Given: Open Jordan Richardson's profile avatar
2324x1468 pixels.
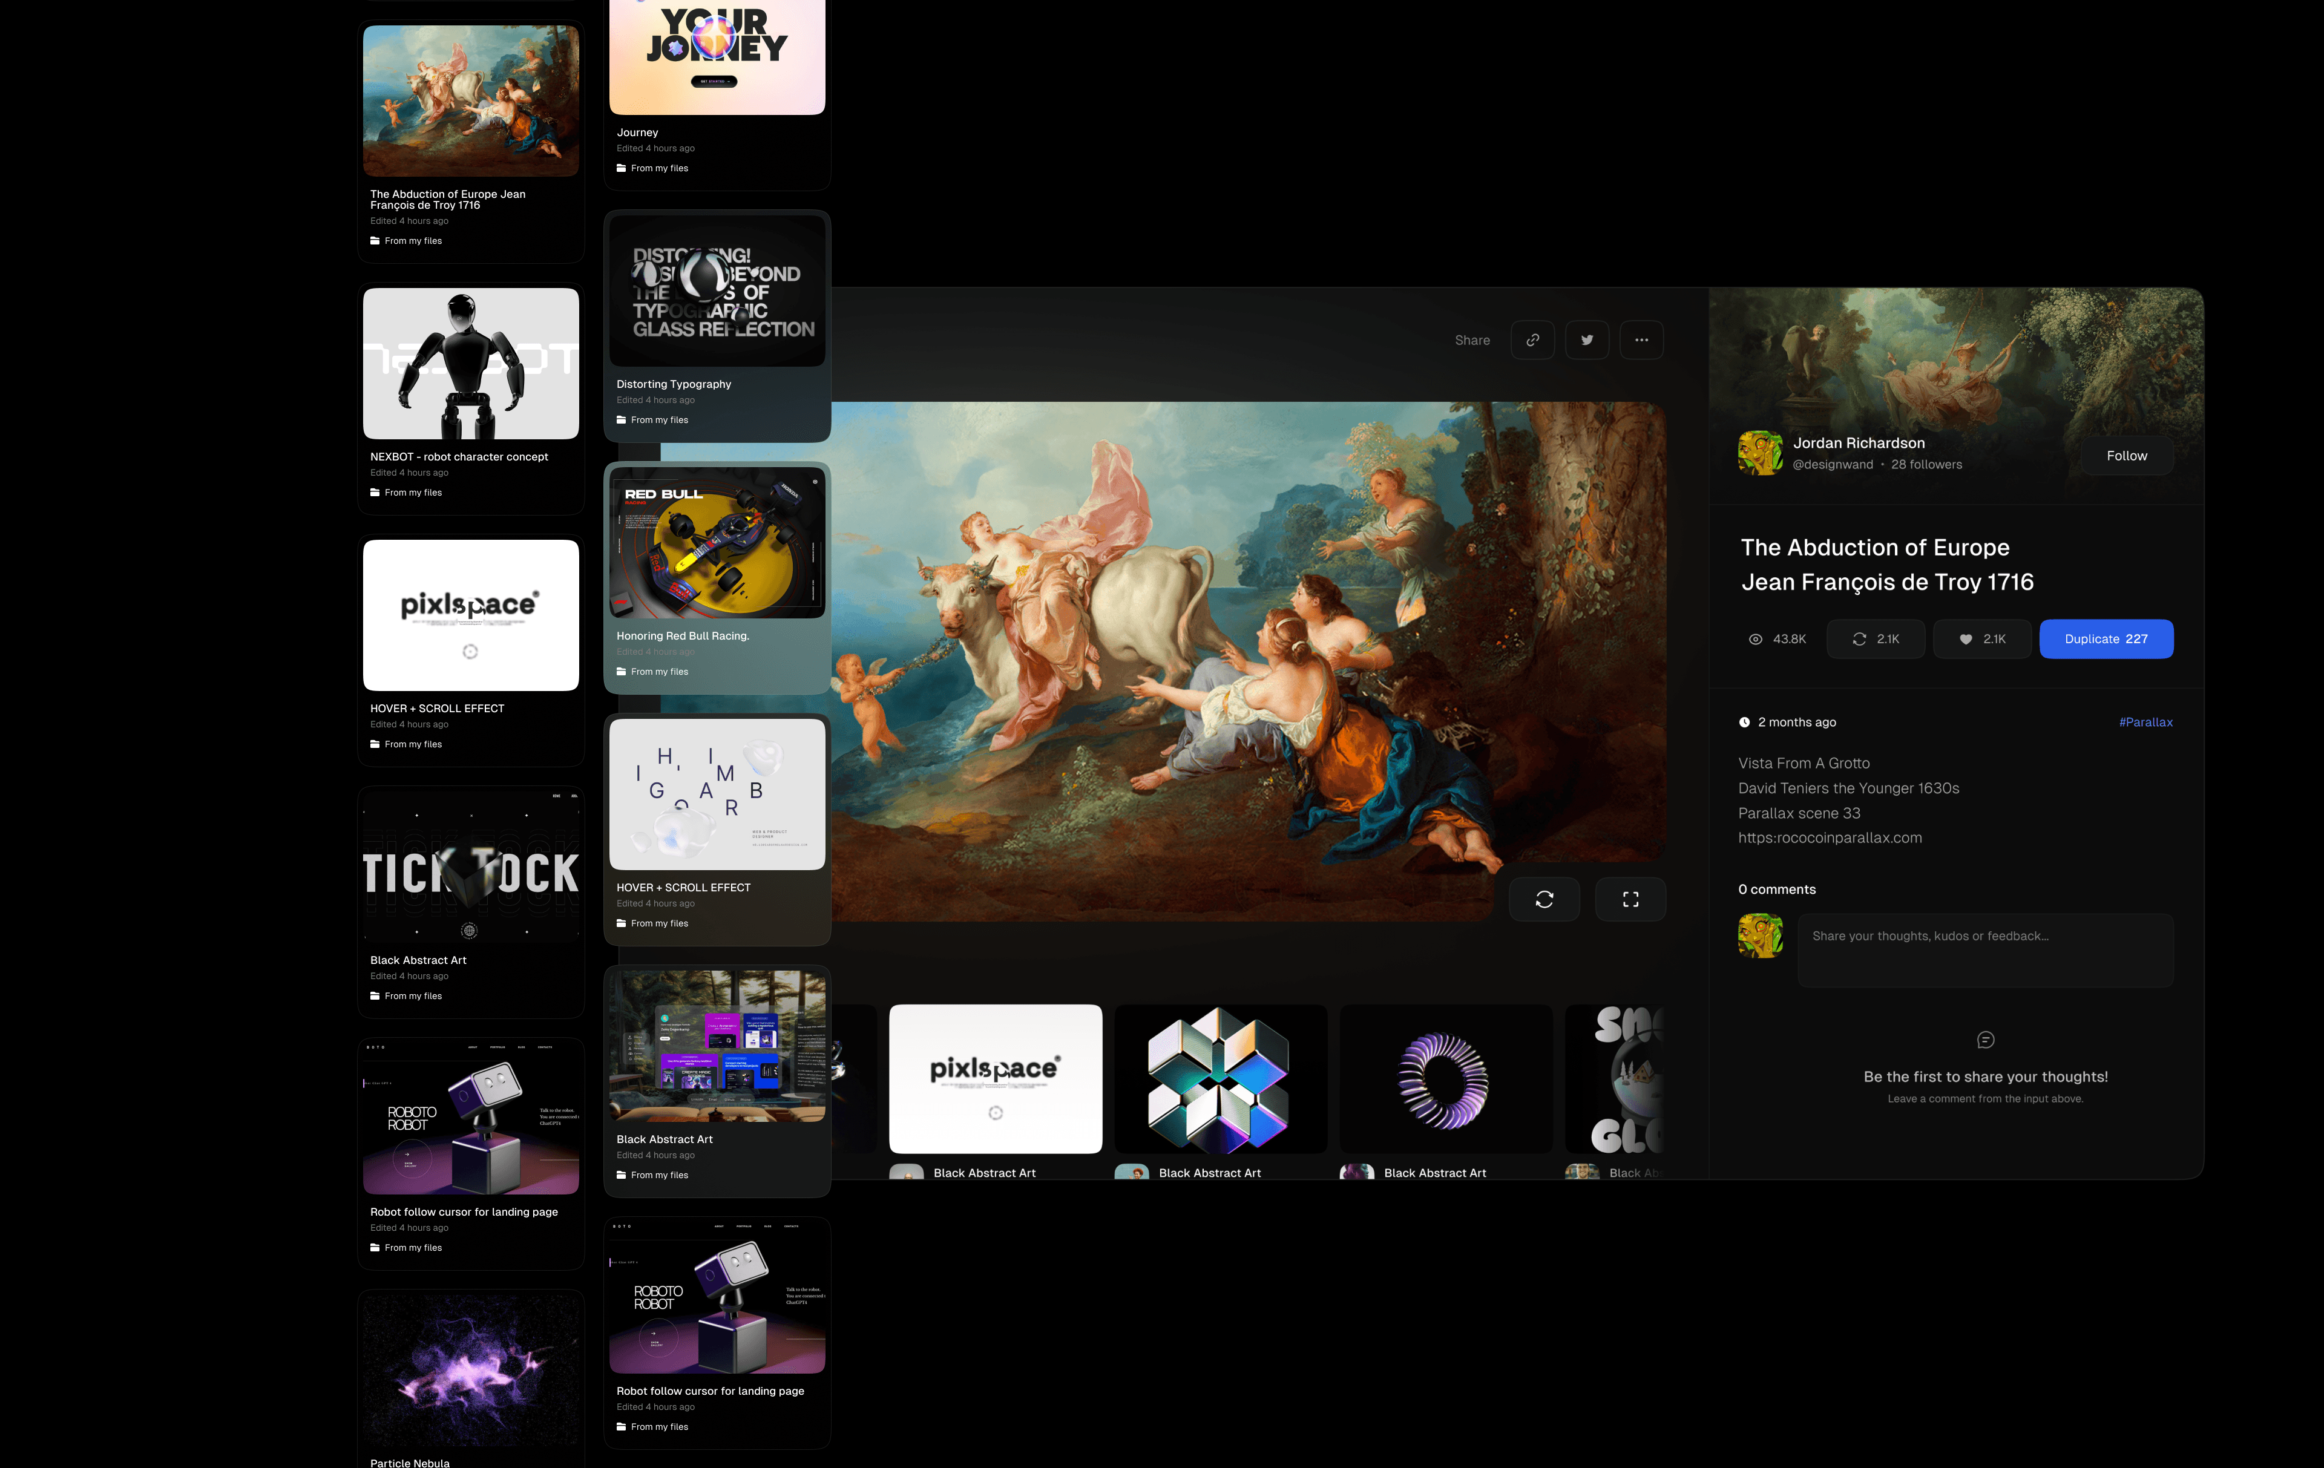Looking at the screenshot, I should 1759,453.
